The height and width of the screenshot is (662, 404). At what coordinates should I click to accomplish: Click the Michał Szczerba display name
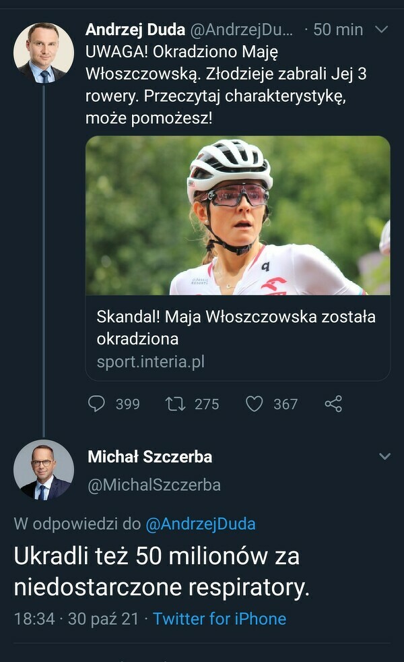pos(149,456)
